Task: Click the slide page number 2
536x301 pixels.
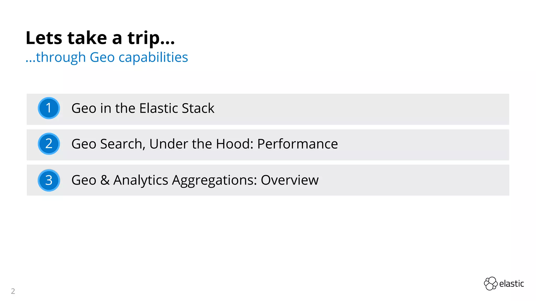Action: click(13, 291)
